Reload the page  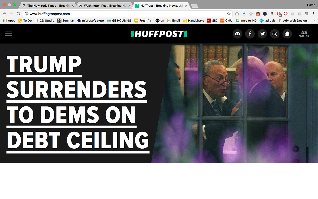coord(18,14)
